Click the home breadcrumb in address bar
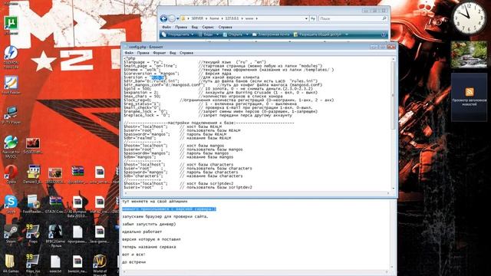Screen dimensions: 491x276 tap(214, 18)
